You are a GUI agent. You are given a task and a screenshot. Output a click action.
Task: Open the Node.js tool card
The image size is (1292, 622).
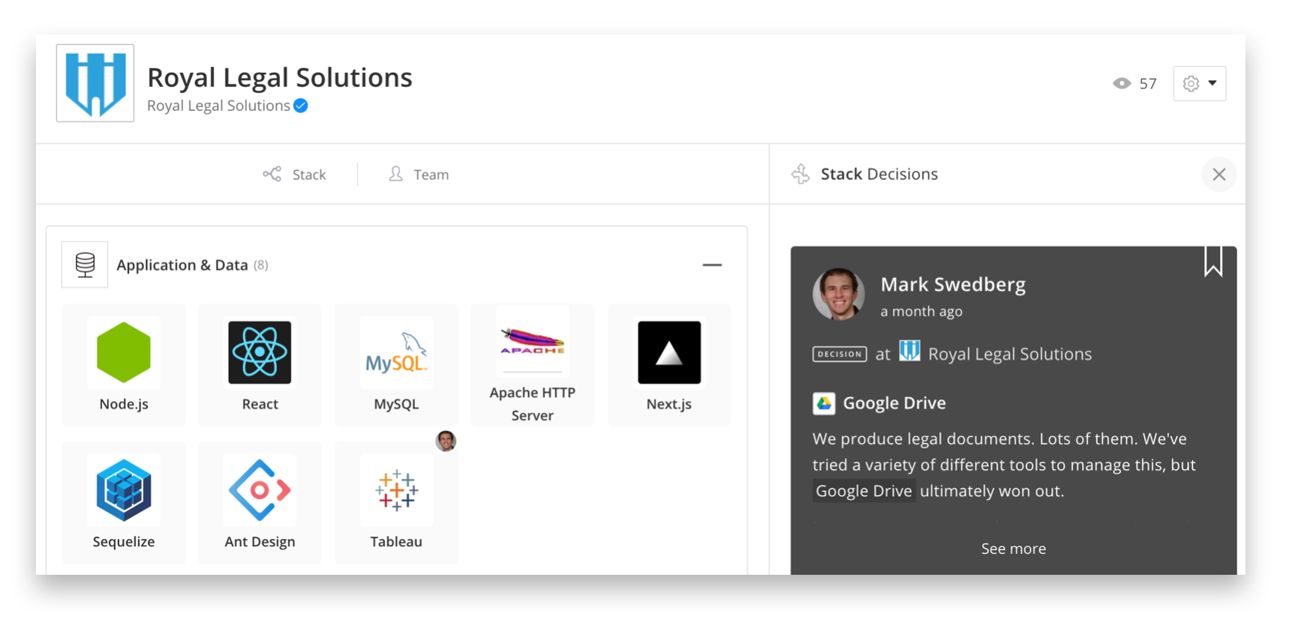point(124,365)
